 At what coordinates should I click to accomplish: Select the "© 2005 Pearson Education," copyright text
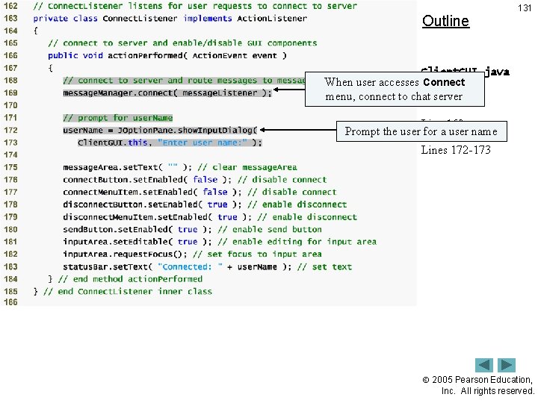coord(477,380)
